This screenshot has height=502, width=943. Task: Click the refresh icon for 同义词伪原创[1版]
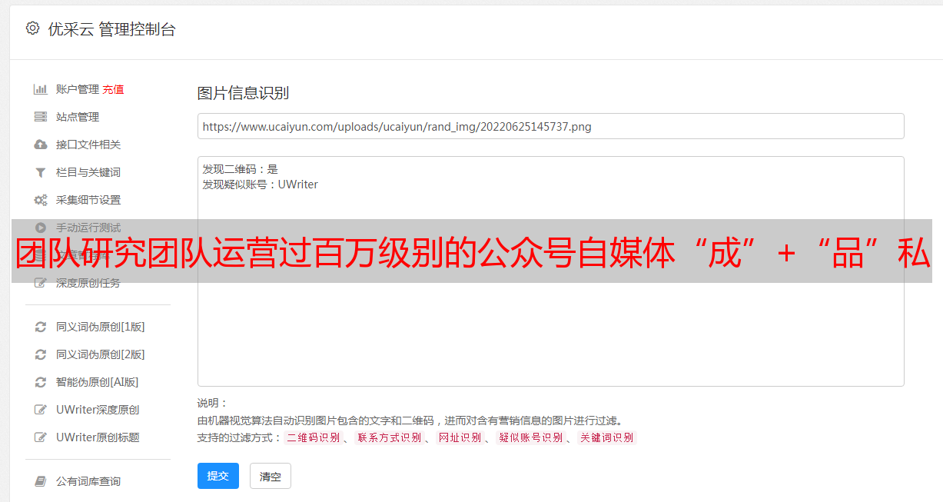coord(41,327)
